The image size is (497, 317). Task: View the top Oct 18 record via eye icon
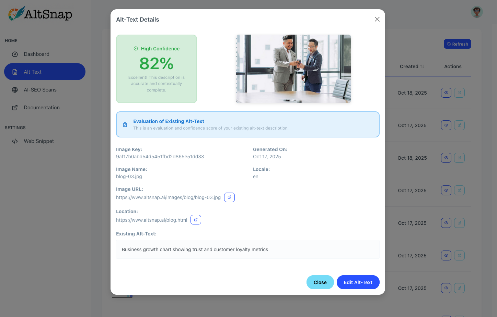tap(446, 93)
